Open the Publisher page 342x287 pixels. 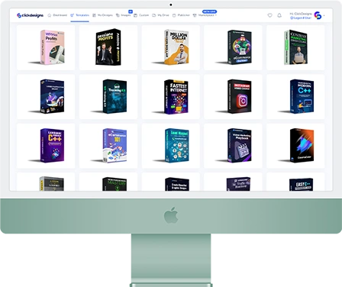181,15
